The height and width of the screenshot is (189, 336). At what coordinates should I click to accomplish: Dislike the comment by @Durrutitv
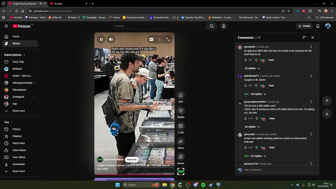tap(257, 148)
